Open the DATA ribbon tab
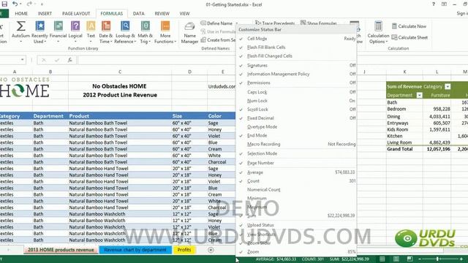This screenshot has width=468, height=263. click(x=138, y=13)
